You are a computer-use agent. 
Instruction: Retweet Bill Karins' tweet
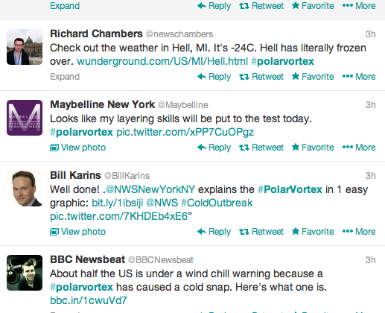pyautogui.click(x=261, y=232)
